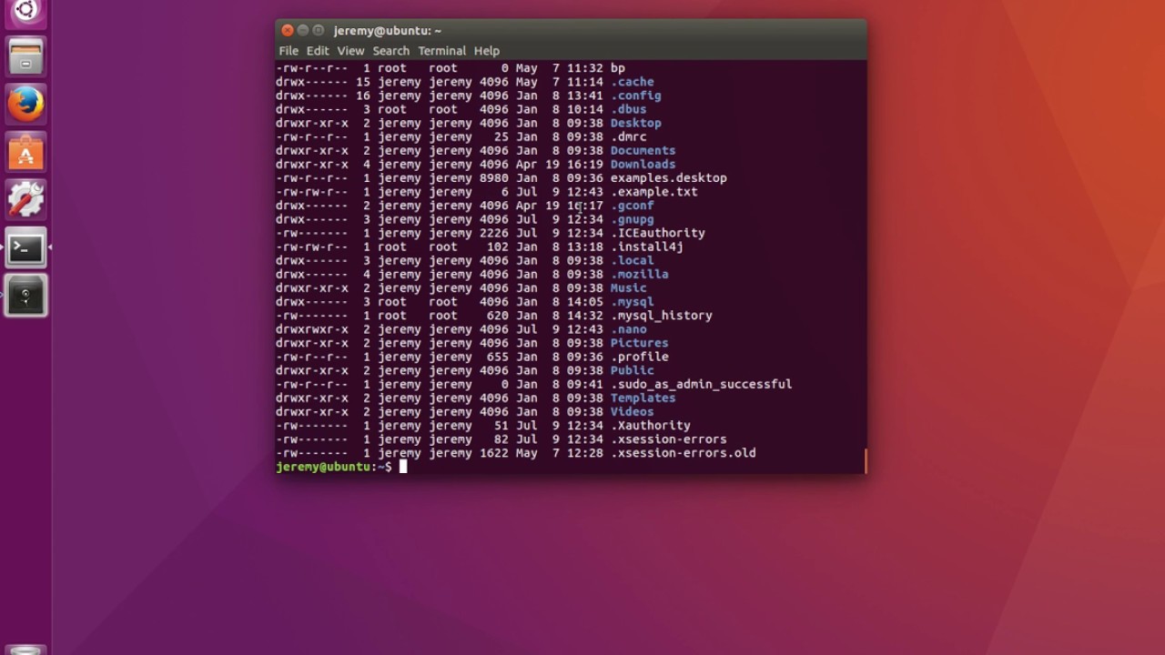Screen dimensions: 1165x655
Task: Click the size '8980' of examples.desktop
Action: (494, 178)
